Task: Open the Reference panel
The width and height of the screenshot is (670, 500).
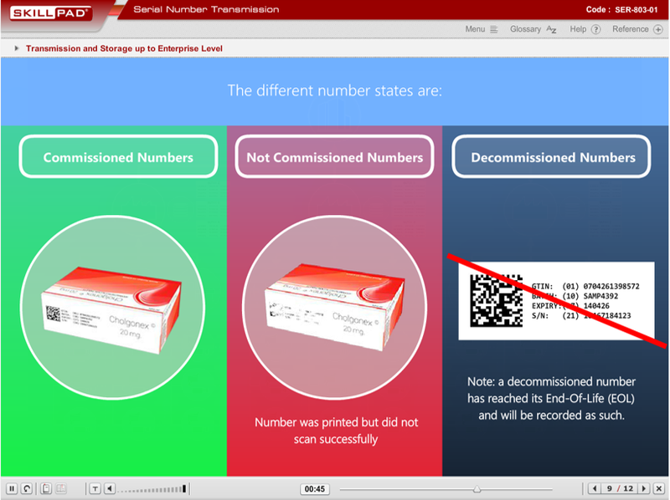Action: point(637,29)
